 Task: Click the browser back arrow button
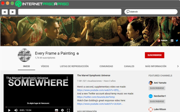[5, 12]
